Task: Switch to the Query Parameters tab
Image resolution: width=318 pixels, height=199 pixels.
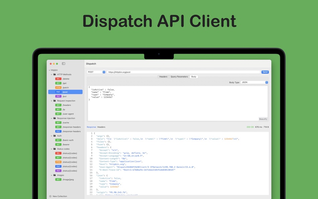Action: (x=179, y=77)
